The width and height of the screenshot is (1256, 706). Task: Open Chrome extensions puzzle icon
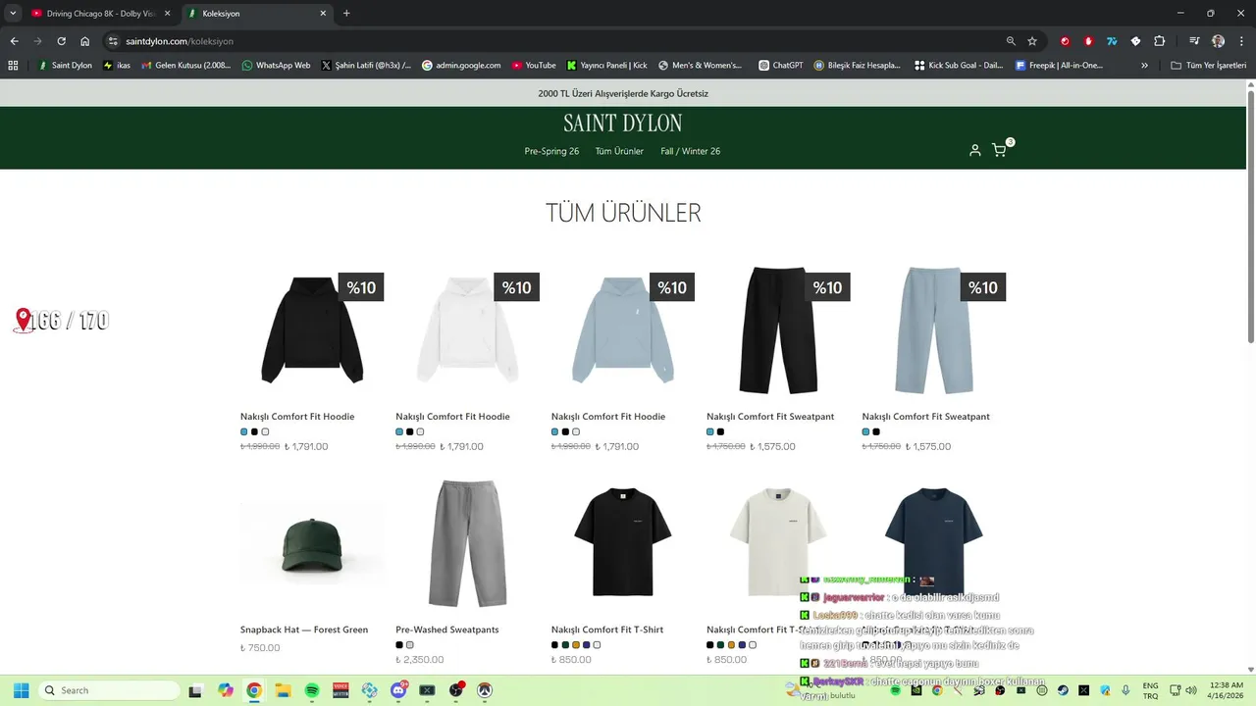[1160, 41]
